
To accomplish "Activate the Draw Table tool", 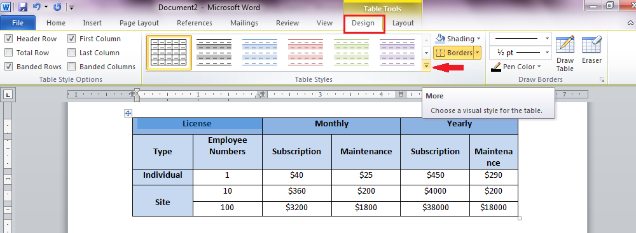I will click(x=565, y=53).
